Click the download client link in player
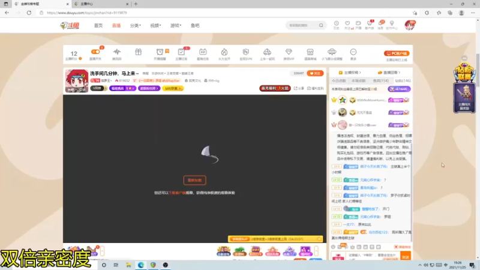 click(178, 193)
